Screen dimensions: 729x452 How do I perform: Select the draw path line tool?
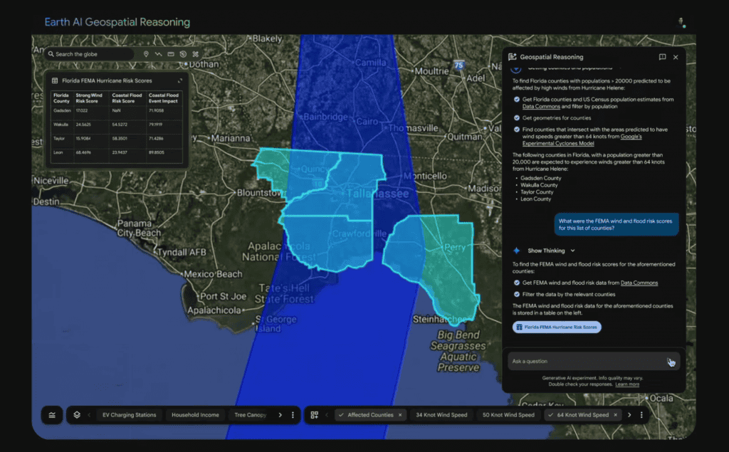[x=158, y=54]
